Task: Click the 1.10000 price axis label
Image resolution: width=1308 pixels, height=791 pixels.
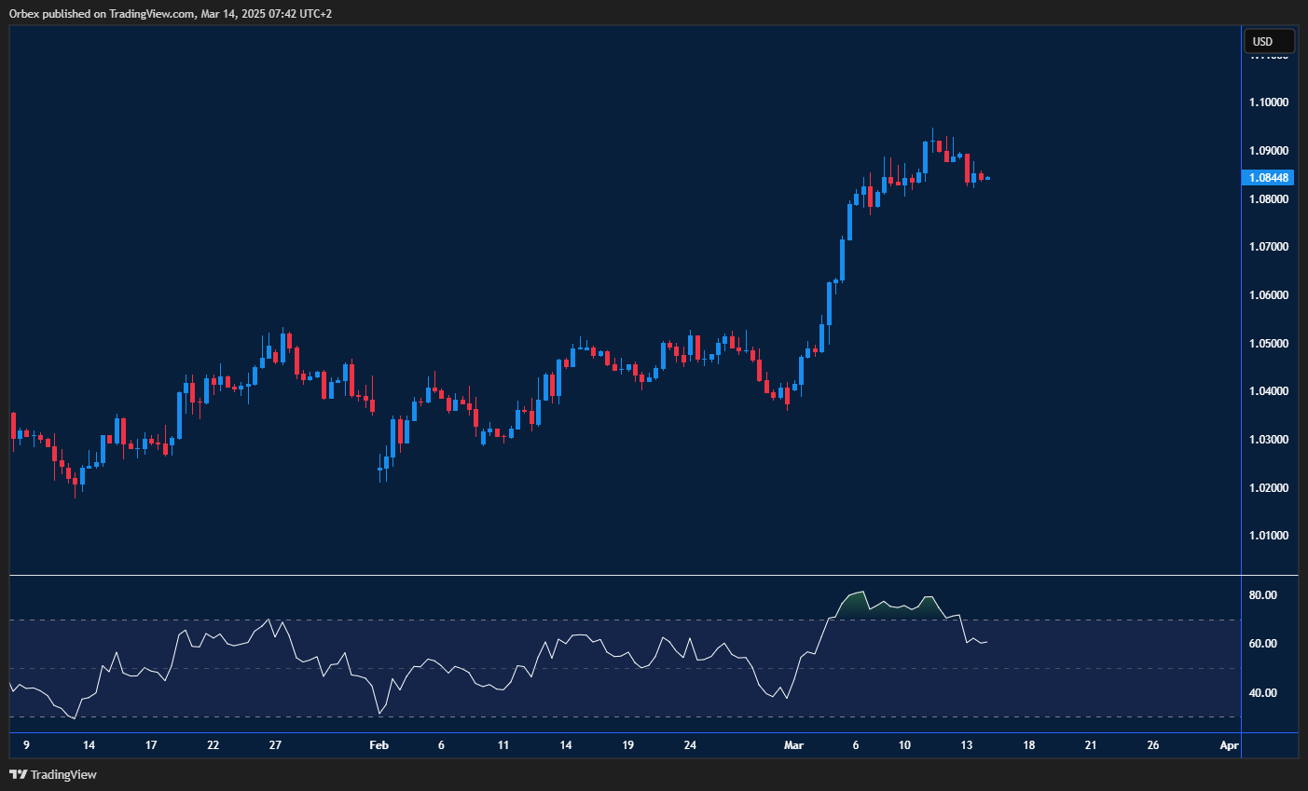Action: click(x=1267, y=102)
